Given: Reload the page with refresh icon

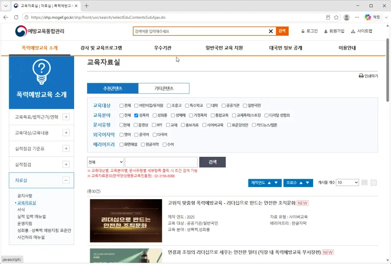Looking at the screenshot, I should [16, 17].
